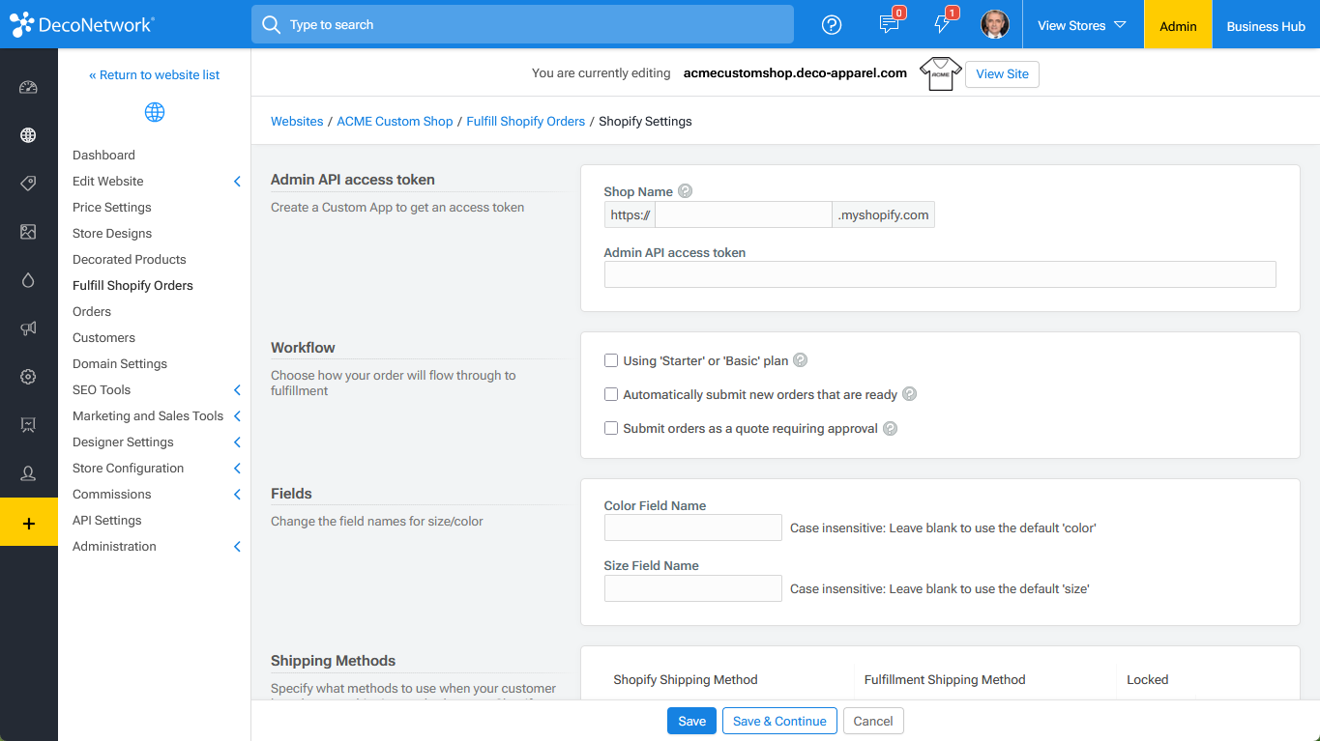
Task: Expand Marketing and Sales Tools submenu
Action: coord(237,416)
